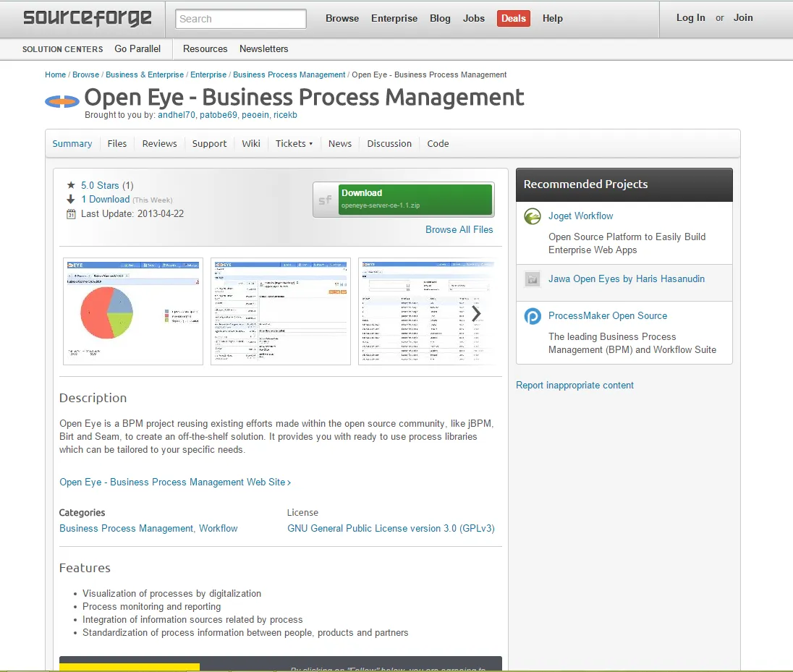The image size is (793, 672).
Task: Visit Open Eye Web Site link
Action: coord(175,482)
